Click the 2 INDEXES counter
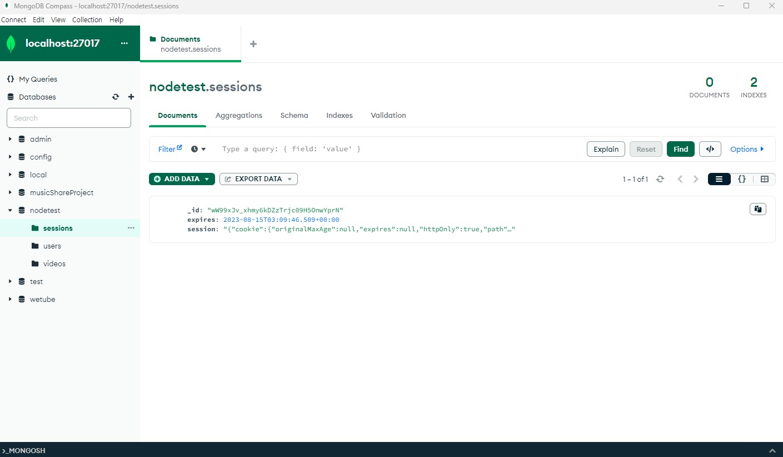The height and width of the screenshot is (457, 783). point(754,88)
